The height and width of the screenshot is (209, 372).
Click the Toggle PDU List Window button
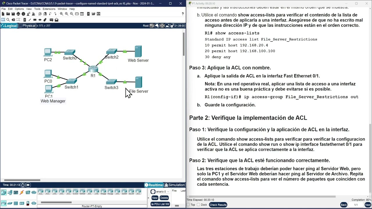click(x=160, y=204)
